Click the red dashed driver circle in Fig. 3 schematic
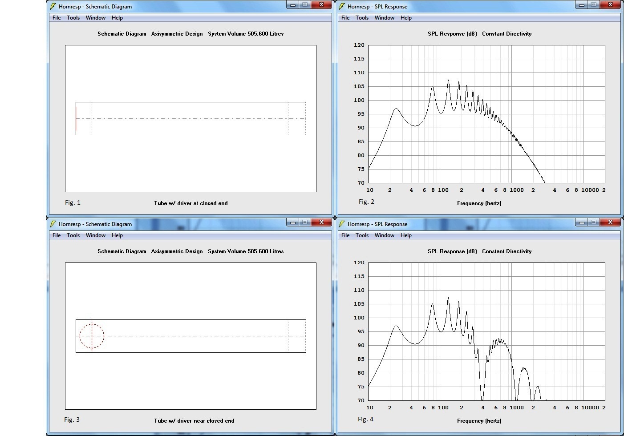 tap(92, 336)
